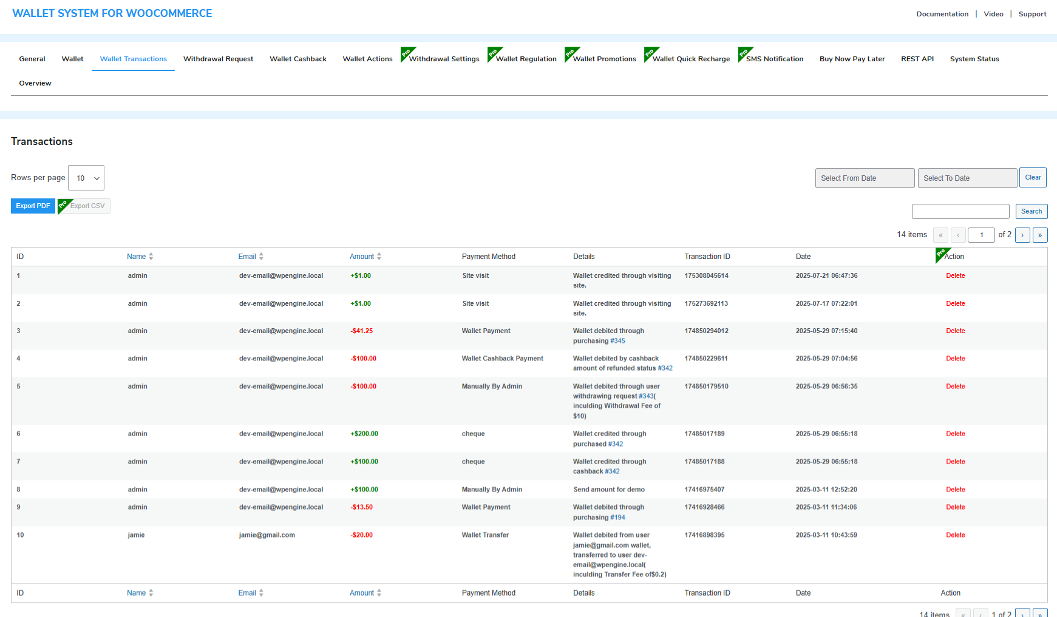Select the Wallet Transactions tab
Screen dimensions: 1057x617
coord(134,59)
